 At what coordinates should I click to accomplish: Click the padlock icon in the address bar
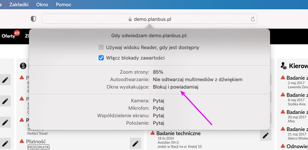(130, 19)
